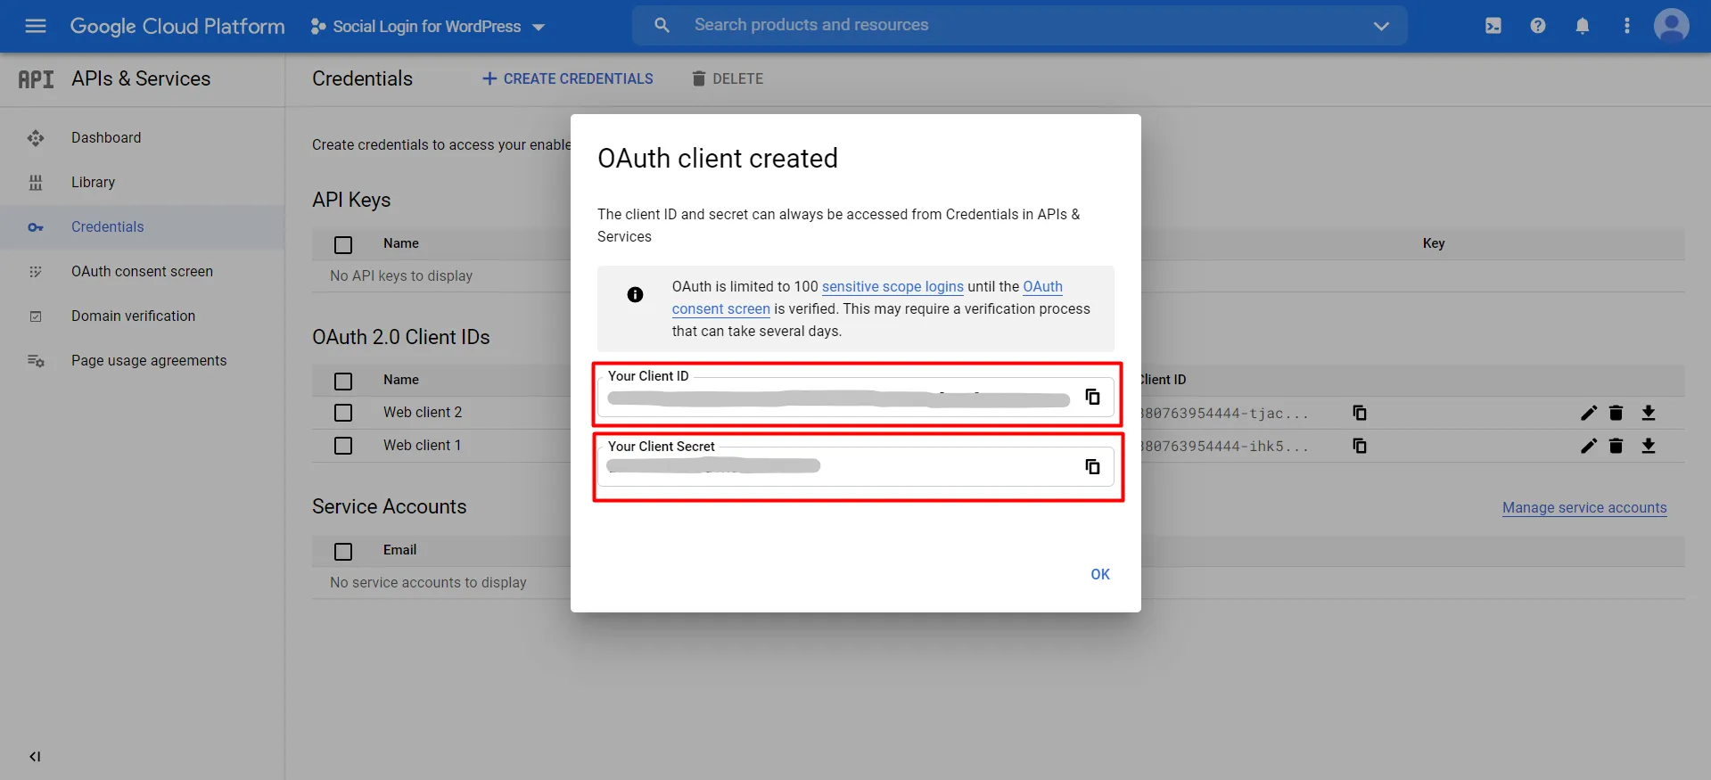Open the notifications bell

click(x=1583, y=26)
